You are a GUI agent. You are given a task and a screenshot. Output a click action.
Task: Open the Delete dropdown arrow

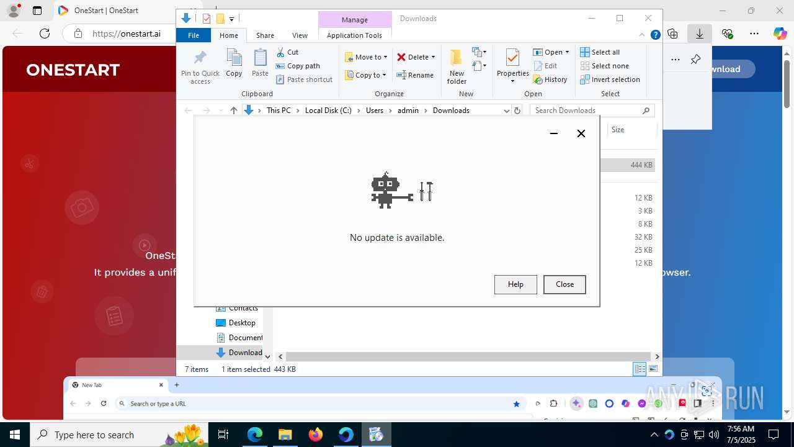(433, 57)
